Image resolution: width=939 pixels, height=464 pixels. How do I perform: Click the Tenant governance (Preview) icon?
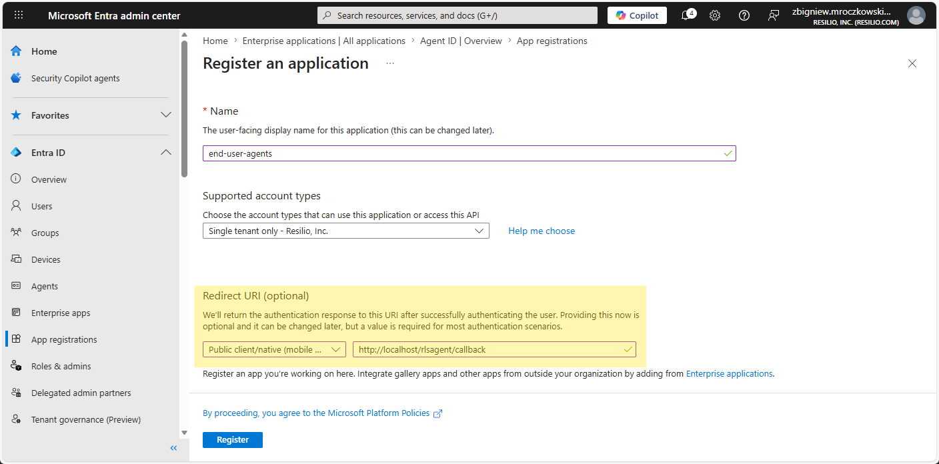tap(16, 419)
